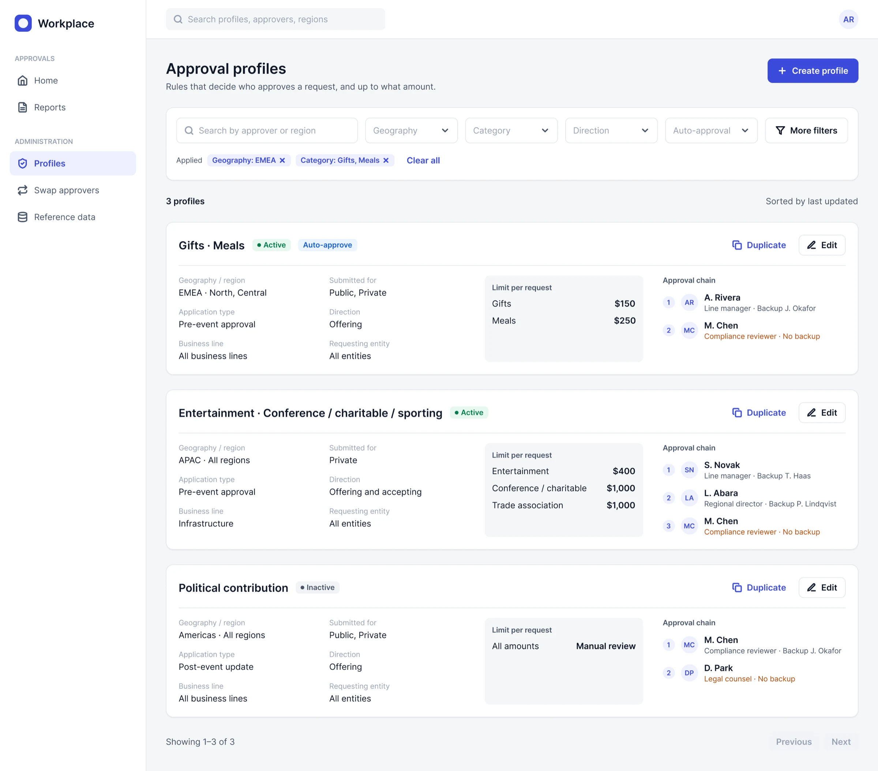This screenshot has width=878, height=771.
Task: Click the pencil icon on the Entertainment profile Edit
Action: pos(811,413)
